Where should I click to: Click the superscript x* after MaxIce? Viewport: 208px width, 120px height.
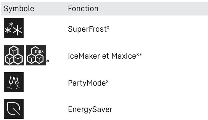point(139,55)
